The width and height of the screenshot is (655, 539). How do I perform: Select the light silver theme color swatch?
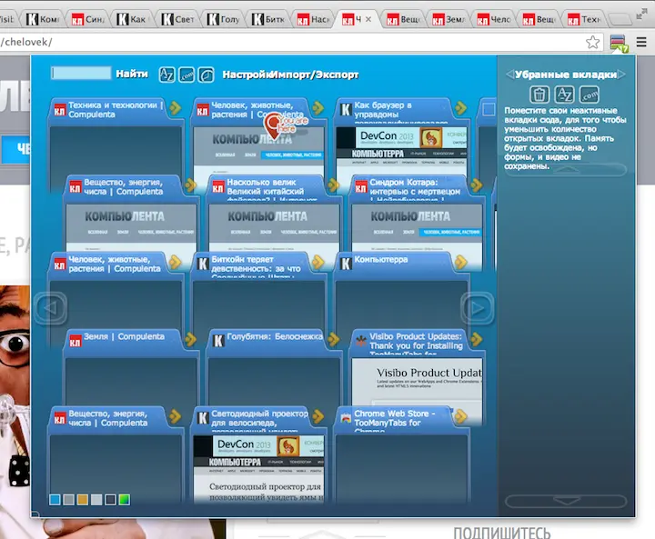[x=96, y=499]
